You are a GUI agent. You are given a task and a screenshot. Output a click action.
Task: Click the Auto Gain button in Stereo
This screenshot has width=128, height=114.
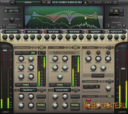(x=98, y=75)
